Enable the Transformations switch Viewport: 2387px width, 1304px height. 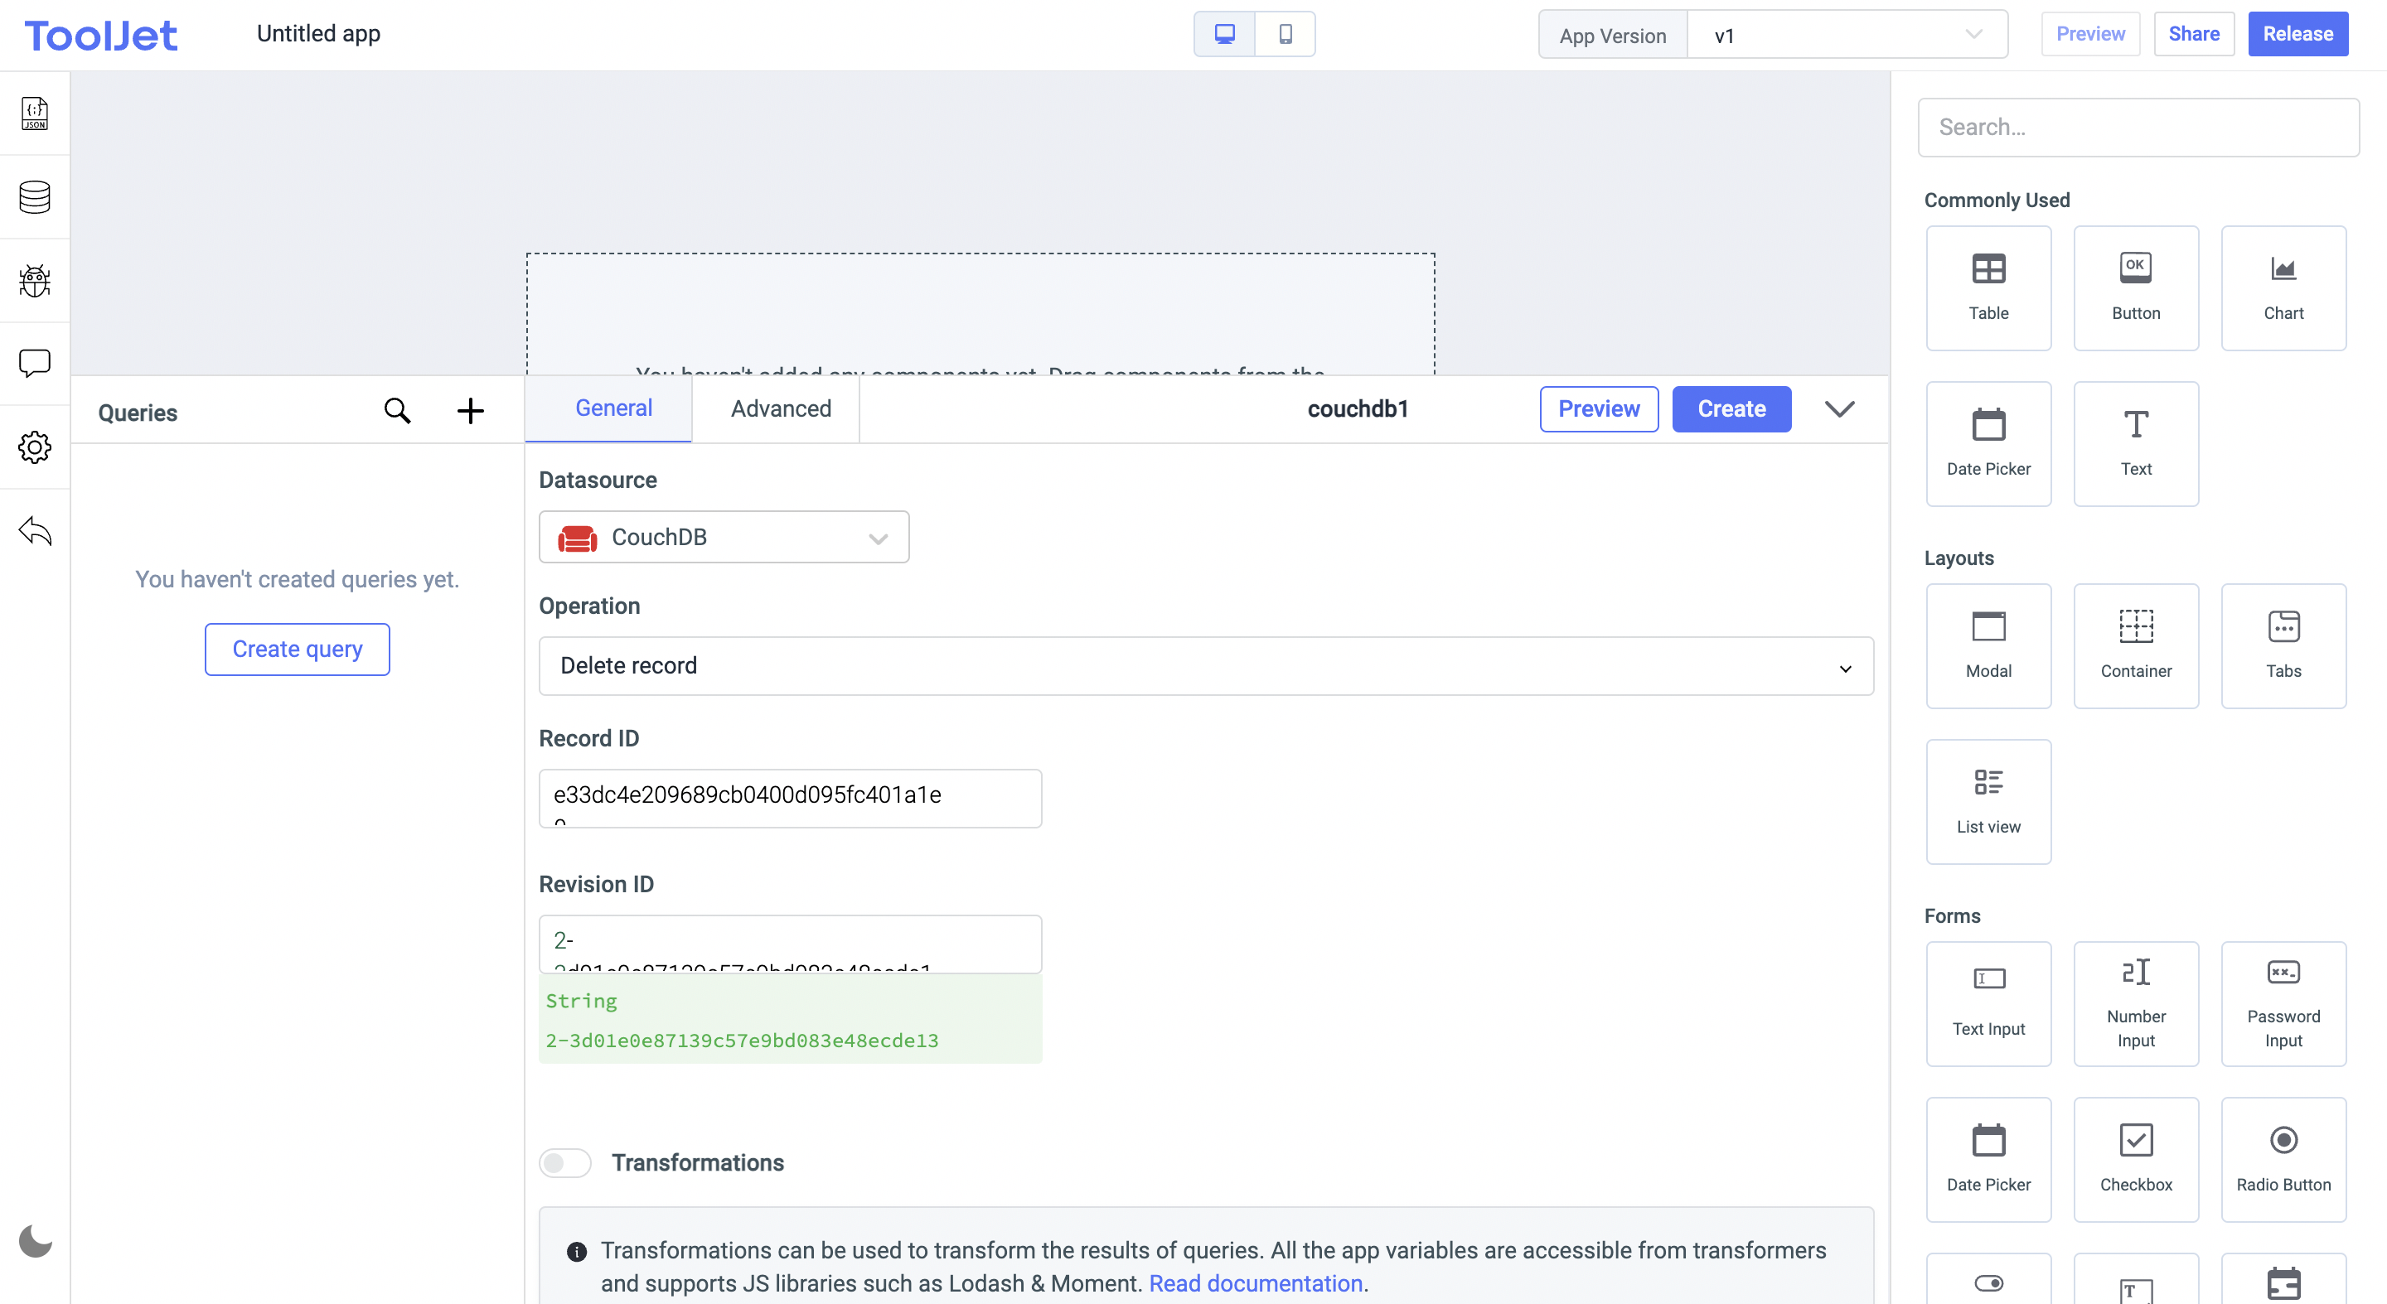point(564,1162)
